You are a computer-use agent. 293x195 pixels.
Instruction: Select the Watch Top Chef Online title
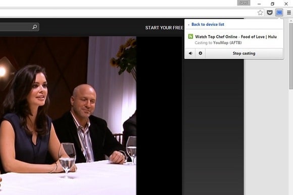(236, 37)
